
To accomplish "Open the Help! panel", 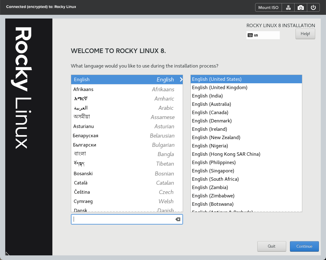I will coord(305,34).
